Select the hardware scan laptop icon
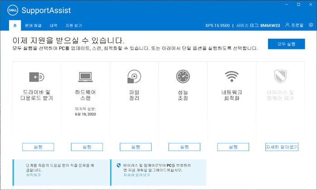The image size is (317, 190). [x=86, y=77]
